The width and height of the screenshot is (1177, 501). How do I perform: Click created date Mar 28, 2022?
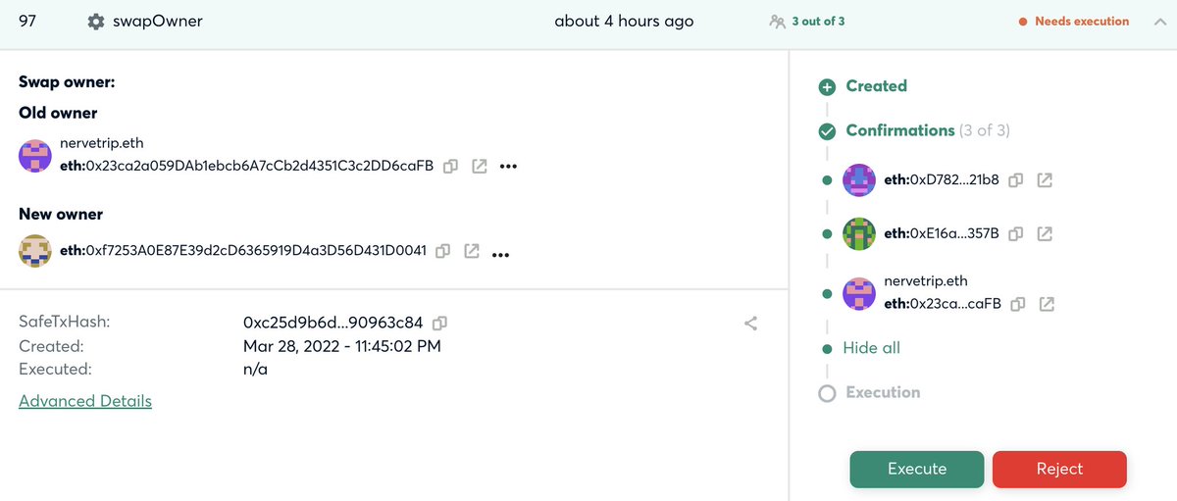click(x=342, y=346)
